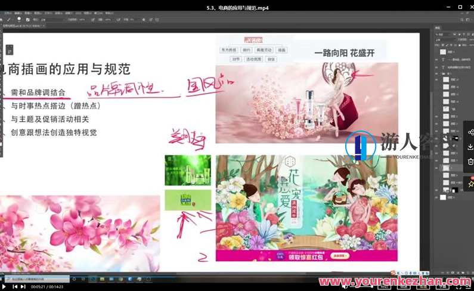The width and height of the screenshot is (474, 291).
Task: Open the brush size preset picker
Action: 19,20
